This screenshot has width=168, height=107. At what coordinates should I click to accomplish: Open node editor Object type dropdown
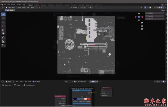click(10, 82)
